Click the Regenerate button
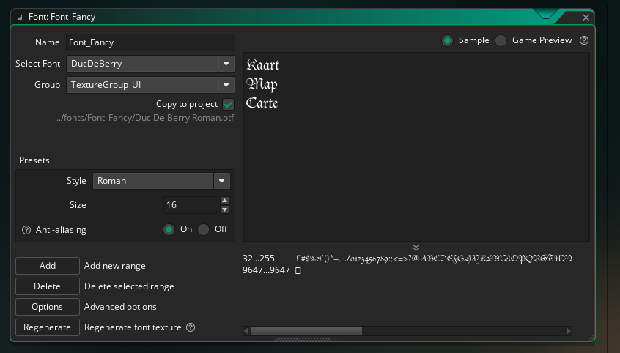Screen dimensions: 620x353 coord(48,327)
